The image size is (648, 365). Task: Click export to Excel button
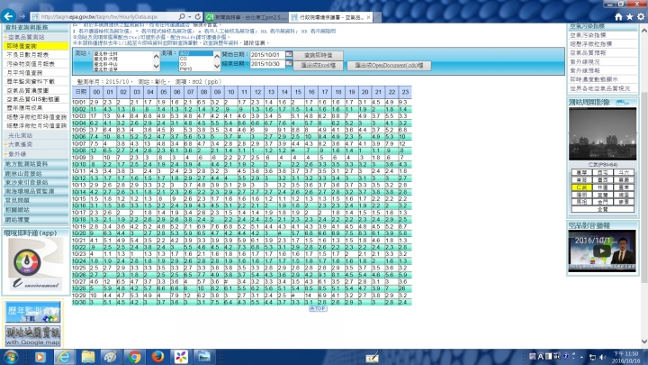tap(318, 66)
